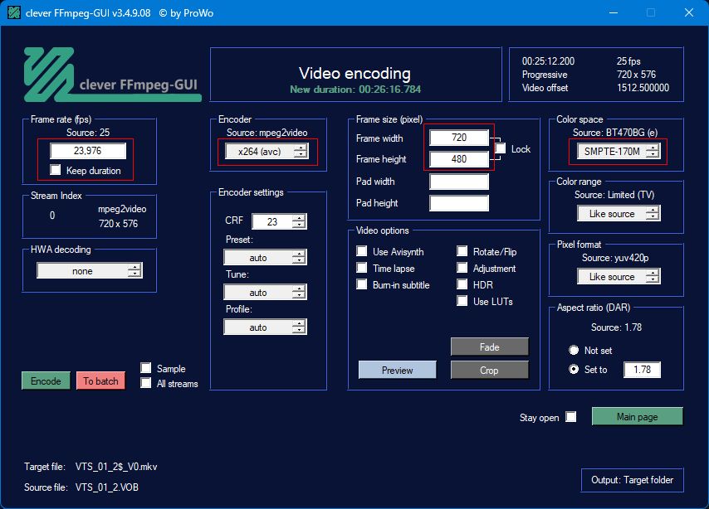This screenshot has height=509, width=709.
Task: Enable Use Avisynth option
Action: (362, 251)
